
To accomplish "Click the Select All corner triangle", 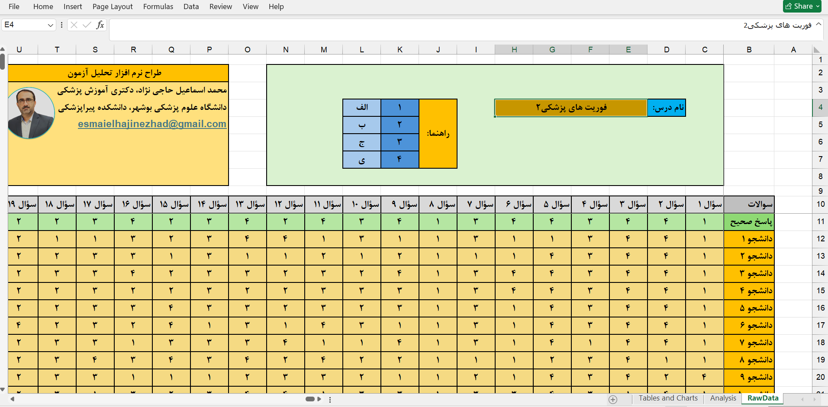I will 816,50.
